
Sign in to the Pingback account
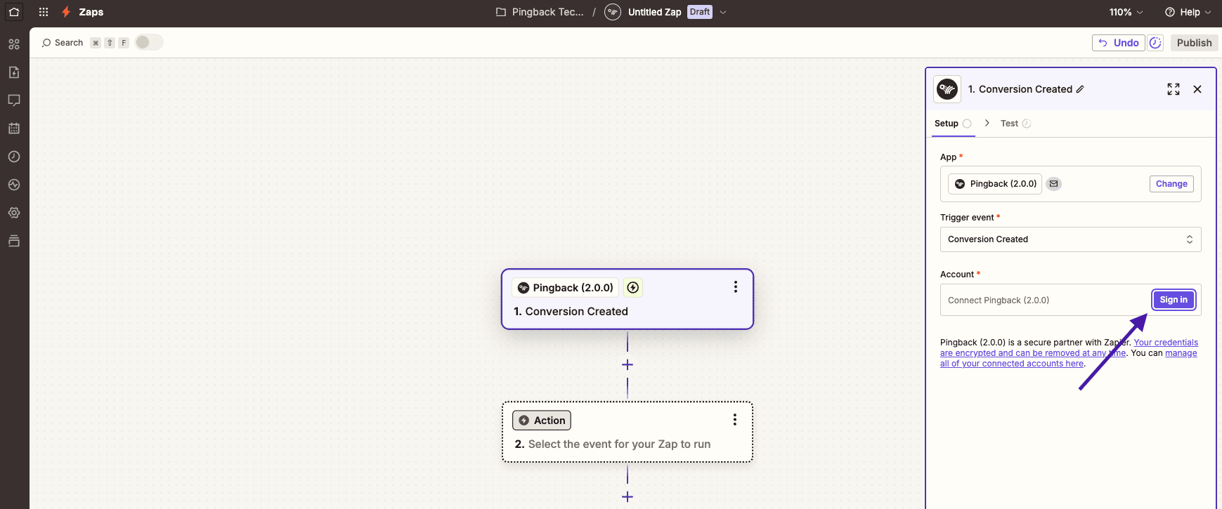pos(1174,300)
